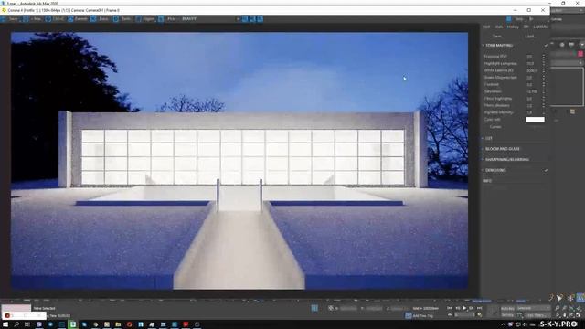Image resolution: width=585 pixels, height=329 pixels.
Task: Open File Explorer from the taskbar
Action: [x=118, y=325]
